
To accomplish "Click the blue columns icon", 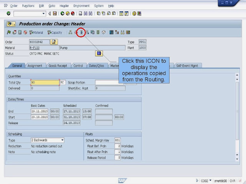I will [111, 32].
